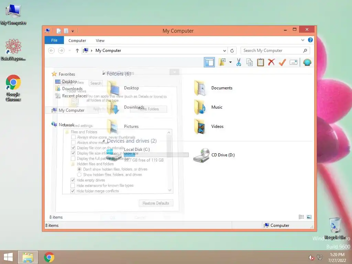Click the envelope Email icon
Screen dimensions: 352x264
click(294, 62)
